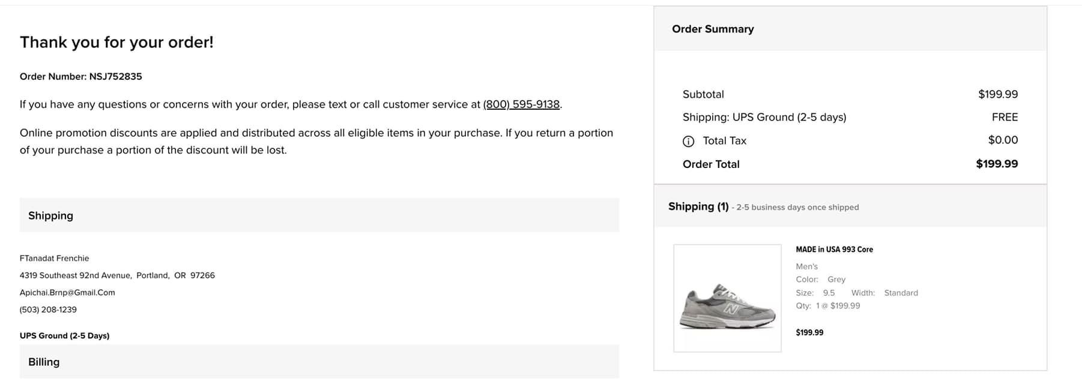Click the Shipping section header
Screen dimensions: 1082x384
point(319,215)
